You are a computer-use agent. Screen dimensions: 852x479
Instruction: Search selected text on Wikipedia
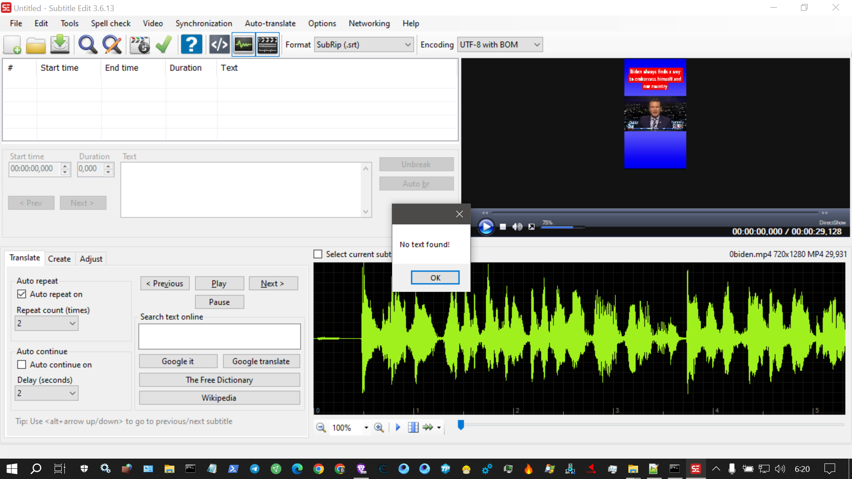coord(219,397)
